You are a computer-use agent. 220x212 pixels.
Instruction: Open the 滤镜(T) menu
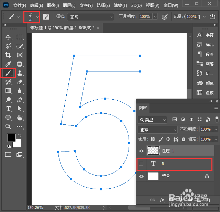[120, 5]
